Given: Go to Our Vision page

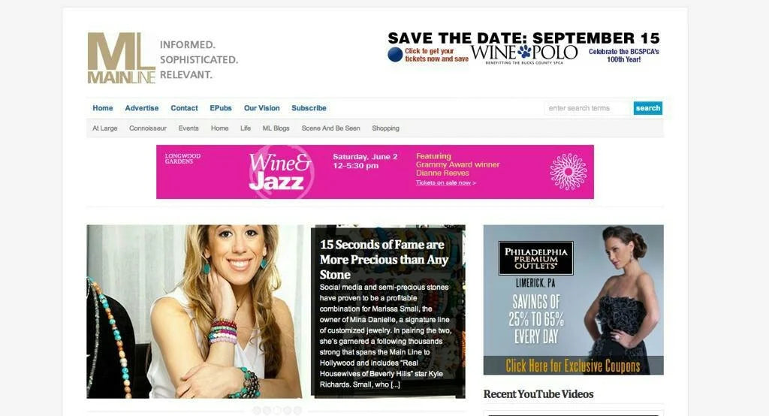Looking at the screenshot, I should pyautogui.click(x=262, y=108).
